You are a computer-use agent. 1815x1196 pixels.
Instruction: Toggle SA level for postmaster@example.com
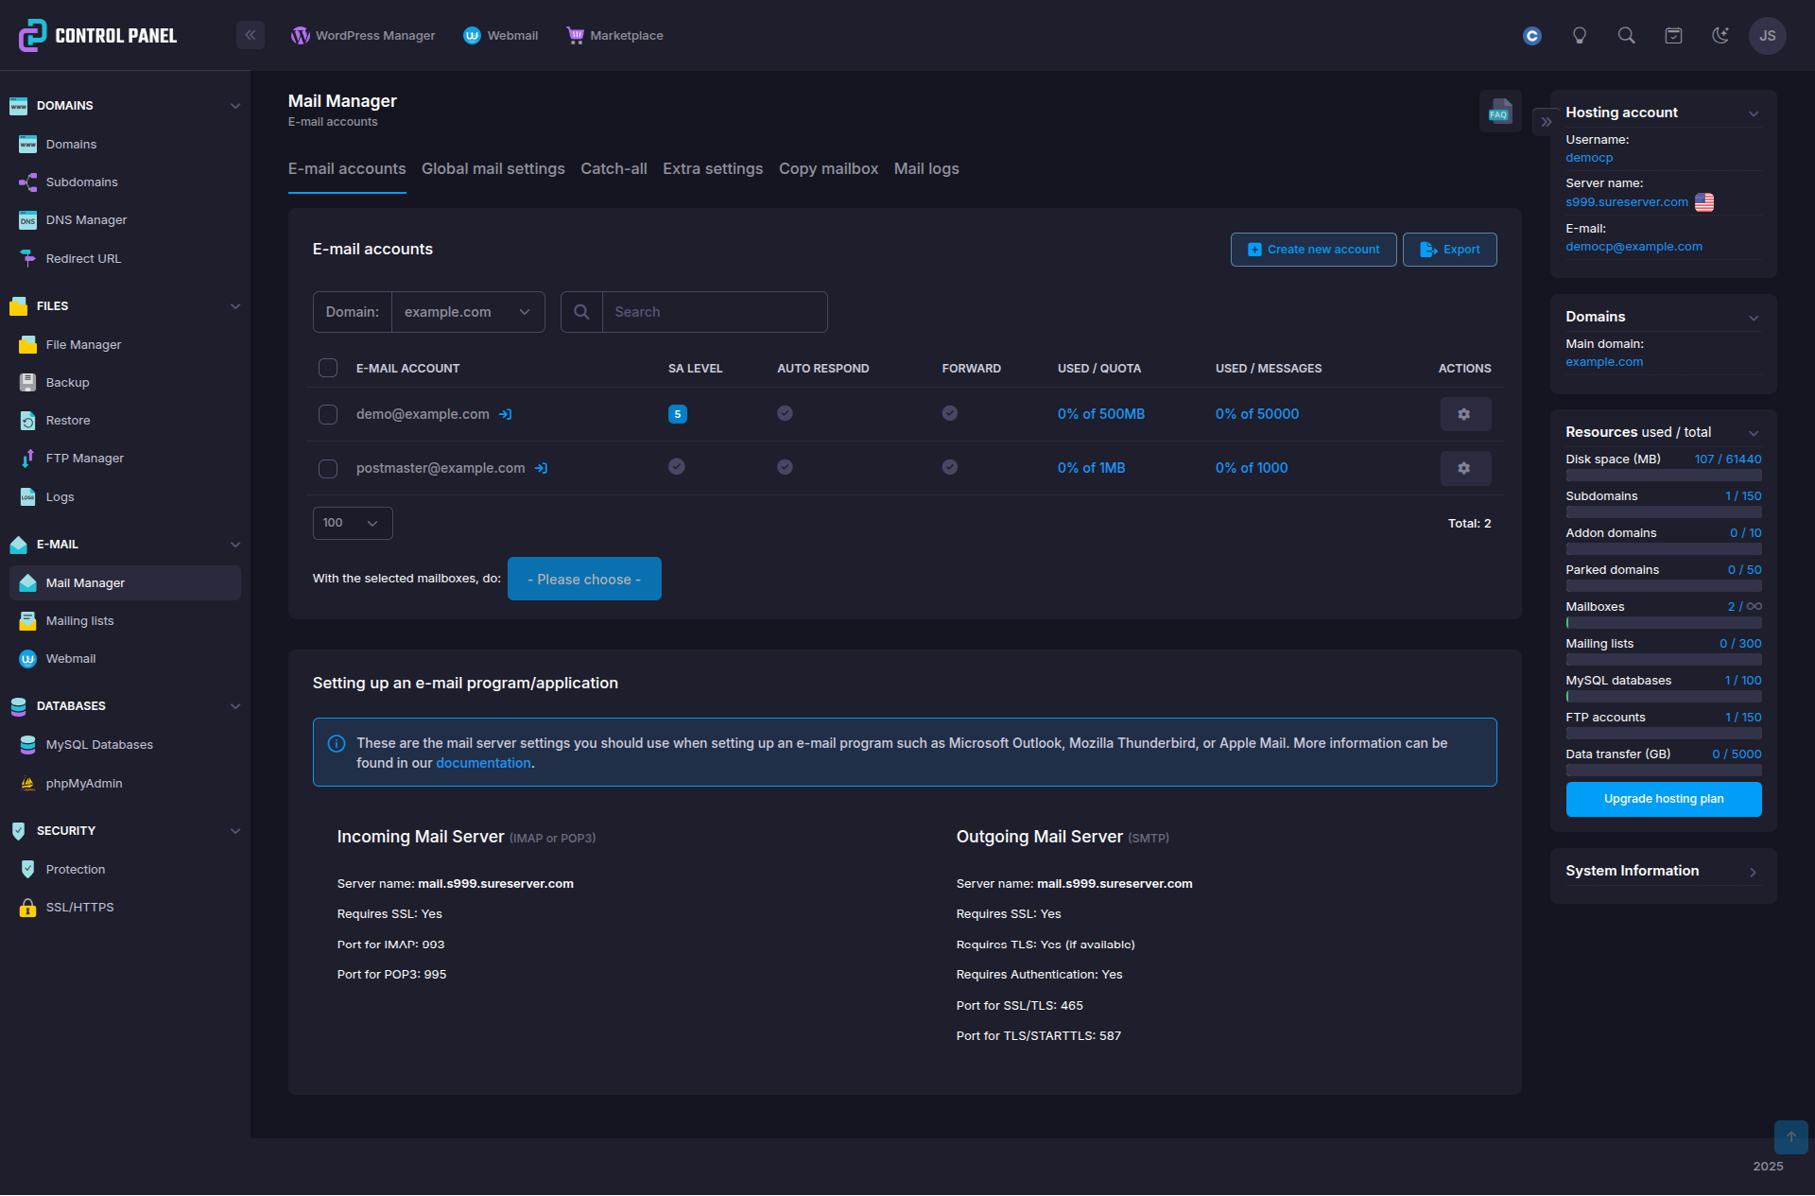point(677,467)
